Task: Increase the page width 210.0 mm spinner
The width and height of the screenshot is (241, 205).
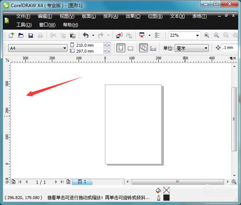Action: click(109, 45)
